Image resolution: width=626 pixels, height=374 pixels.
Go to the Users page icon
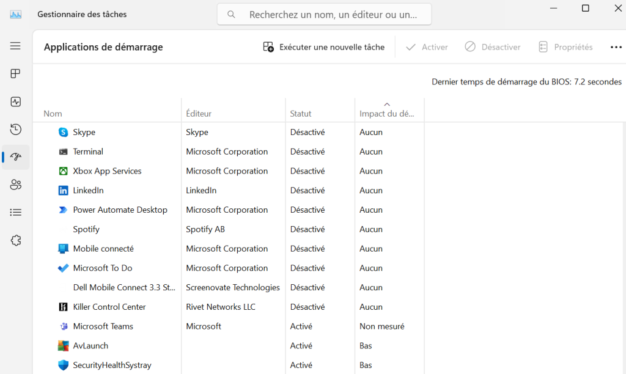(x=15, y=185)
